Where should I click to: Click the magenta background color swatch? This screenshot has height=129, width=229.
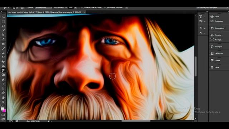[4, 111]
